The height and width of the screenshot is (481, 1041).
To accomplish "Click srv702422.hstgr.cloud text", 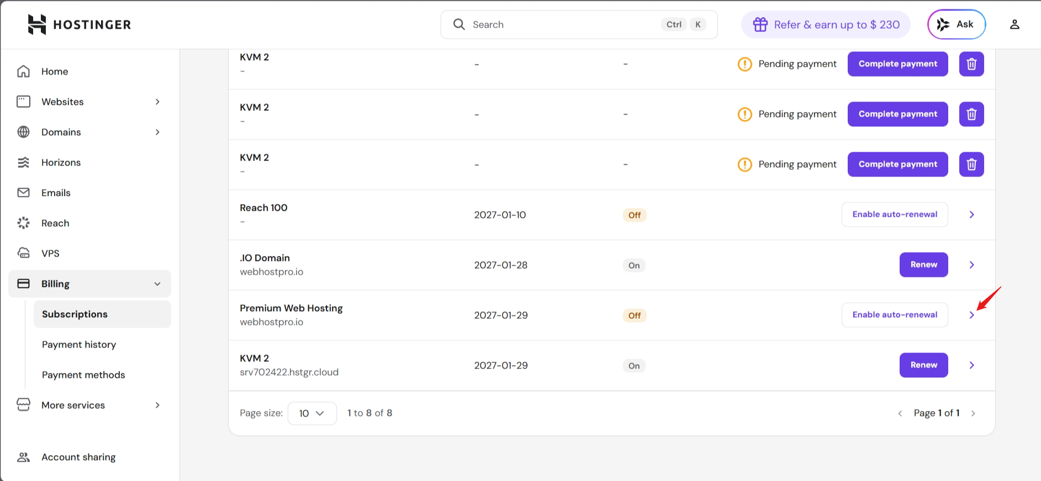I will click(289, 372).
